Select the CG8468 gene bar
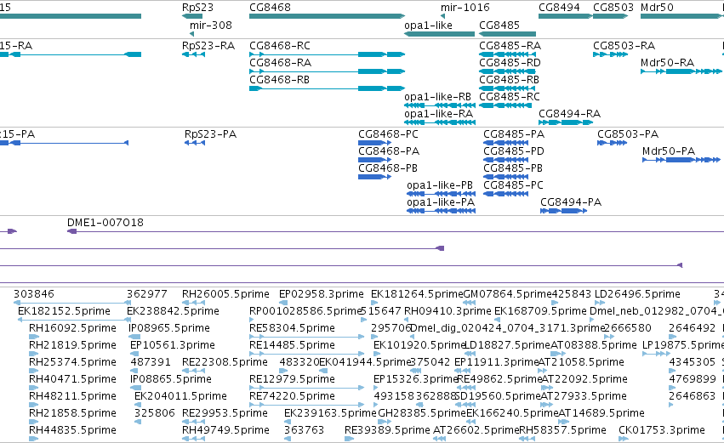 point(327,16)
